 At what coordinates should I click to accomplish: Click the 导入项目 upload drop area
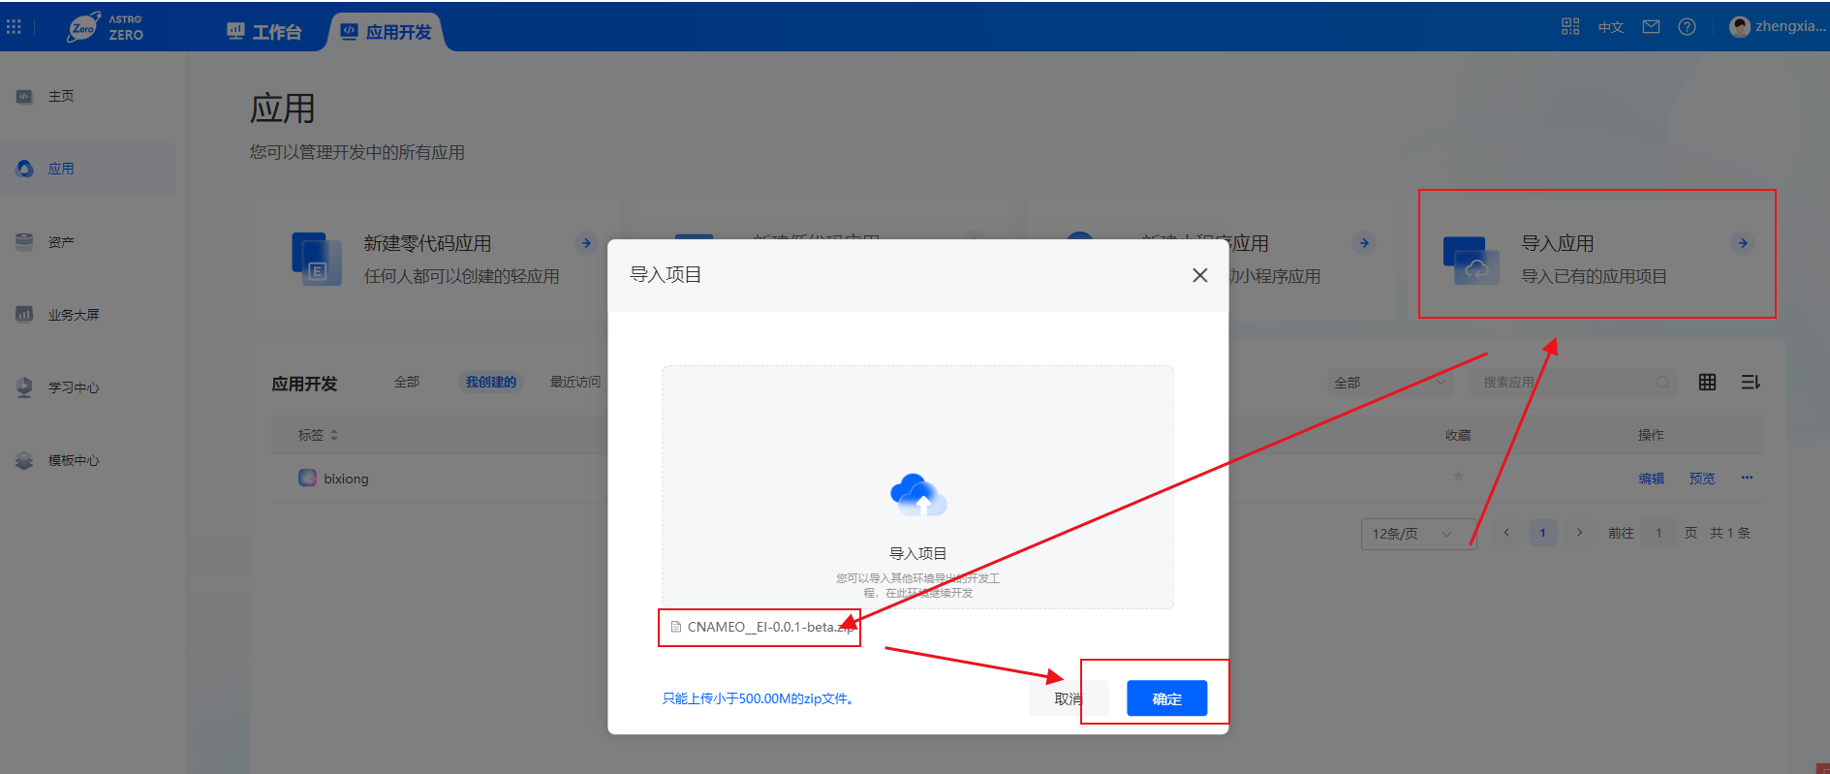pos(917,487)
